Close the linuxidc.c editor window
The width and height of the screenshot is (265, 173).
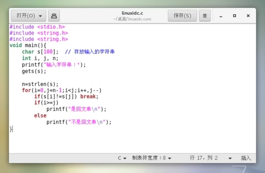tap(248, 16)
